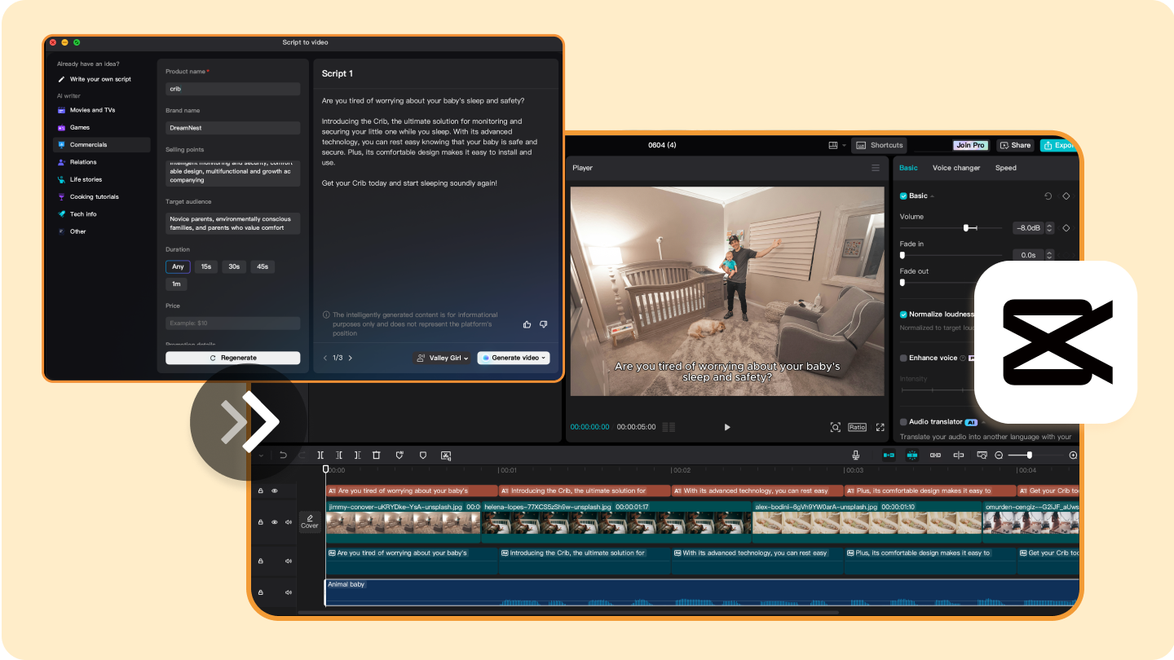Open the Valley Girl voice dropdown
1174x660 pixels.
tap(442, 358)
